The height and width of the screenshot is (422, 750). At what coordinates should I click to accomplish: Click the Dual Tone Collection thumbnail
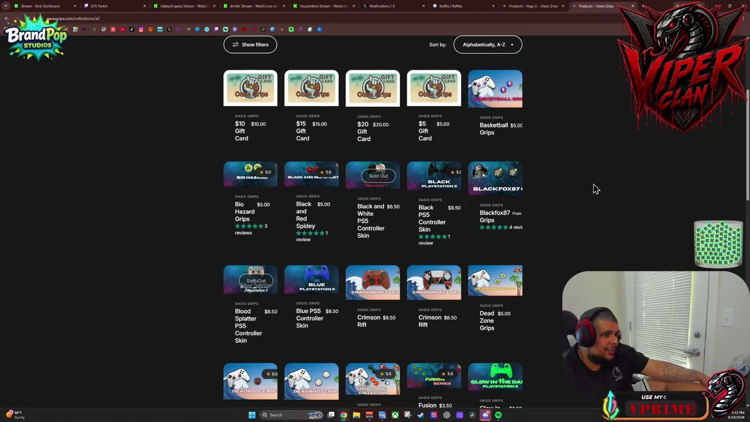click(373, 379)
